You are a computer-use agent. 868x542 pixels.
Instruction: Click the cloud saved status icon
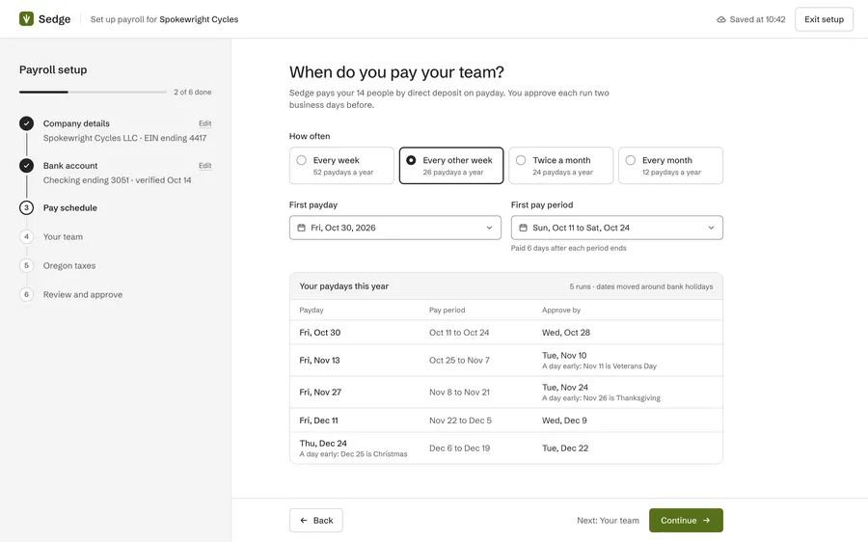[720, 19]
